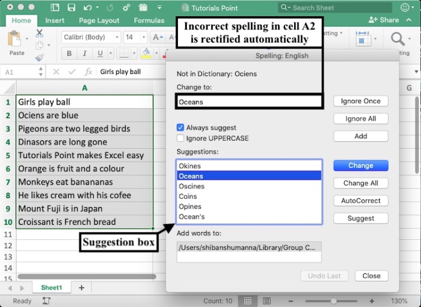
Task: Open the Insert tab
Action: coord(55,20)
